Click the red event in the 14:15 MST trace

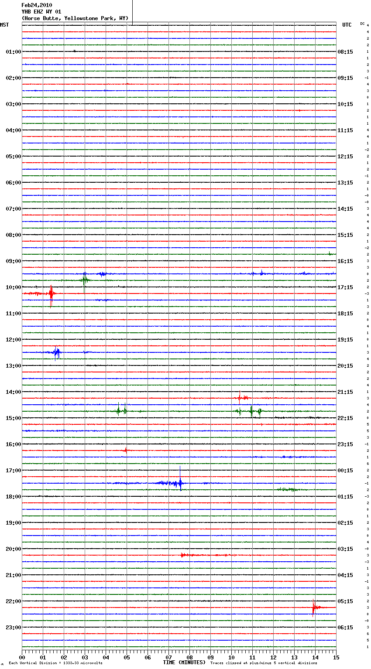pos(242,397)
